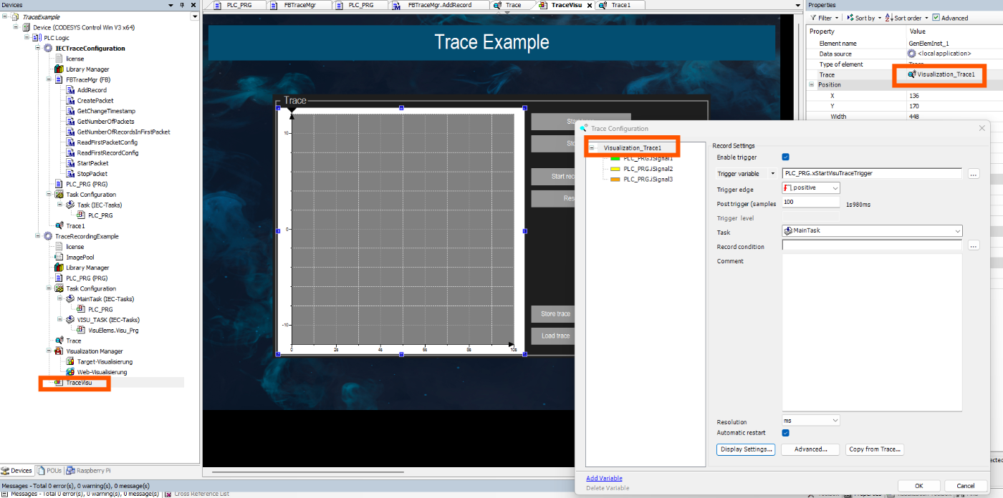Viewport: 1003px width, 498px height.
Task: Click the Copy from Trace button
Action: click(875, 449)
